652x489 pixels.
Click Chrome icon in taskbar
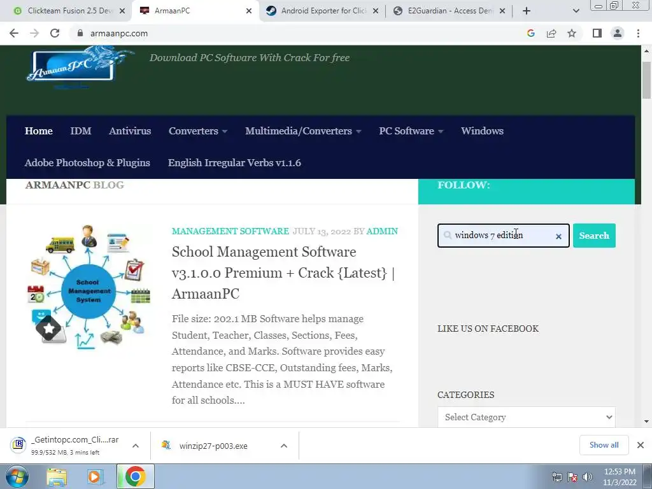tap(135, 476)
